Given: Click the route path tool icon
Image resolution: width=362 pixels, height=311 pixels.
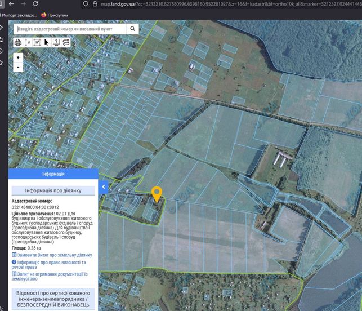Looking at the screenshot, I should [x=66, y=42].
